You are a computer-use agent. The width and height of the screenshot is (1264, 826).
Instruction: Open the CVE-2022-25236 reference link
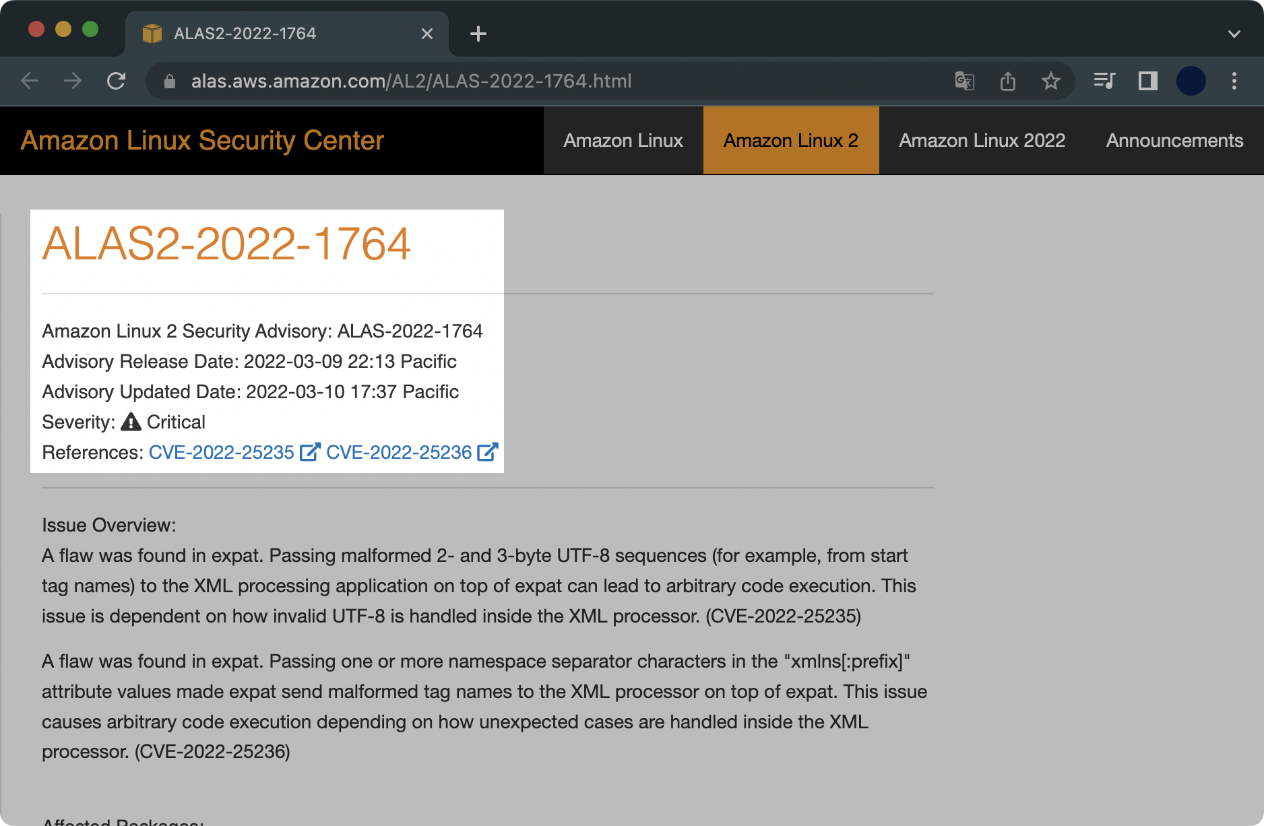point(399,452)
